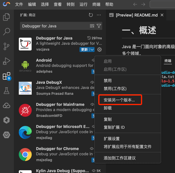Open the Debugger for Chrome title
Image resolution: width=175 pixels, height=173 pixels.
(57, 149)
